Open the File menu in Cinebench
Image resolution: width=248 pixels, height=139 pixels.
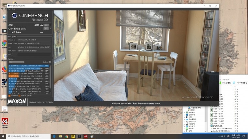(9, 9)
